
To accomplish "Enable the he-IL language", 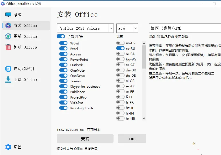I will 120,107.
